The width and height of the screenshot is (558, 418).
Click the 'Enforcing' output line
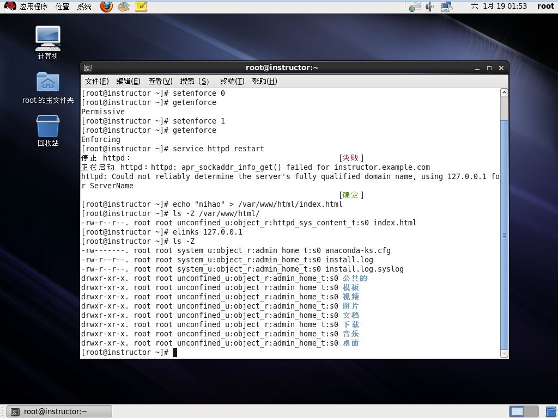point(101,139)
